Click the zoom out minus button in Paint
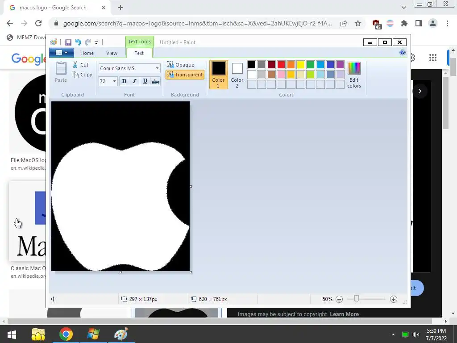This screenshot has width=457, height=343. (x=339, y=299)
